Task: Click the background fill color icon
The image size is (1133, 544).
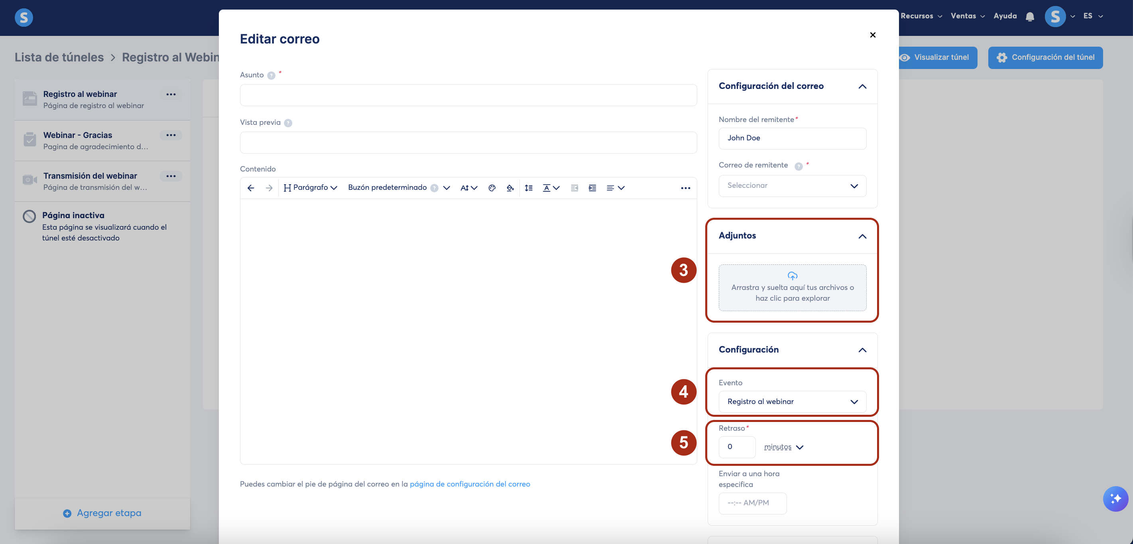Action: 510,188
